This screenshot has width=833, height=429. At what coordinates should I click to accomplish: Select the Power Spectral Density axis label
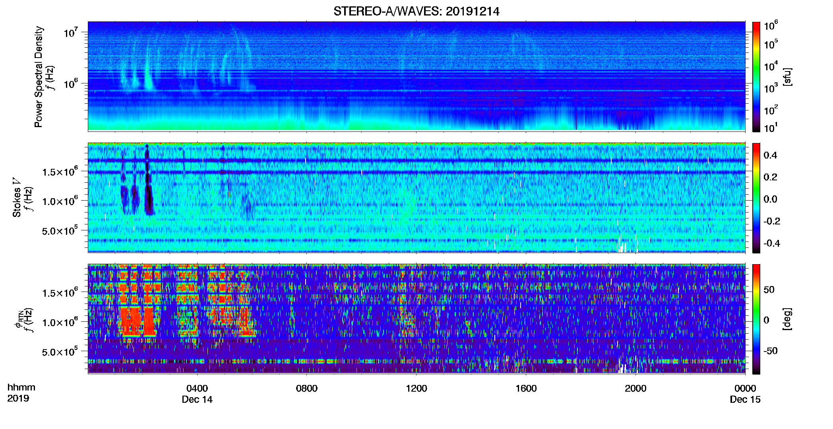39,77
